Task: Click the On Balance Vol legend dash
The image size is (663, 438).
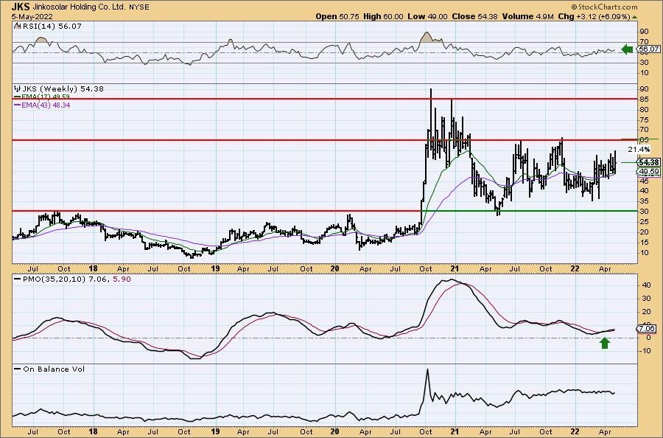Action: [x=17, y=369]
